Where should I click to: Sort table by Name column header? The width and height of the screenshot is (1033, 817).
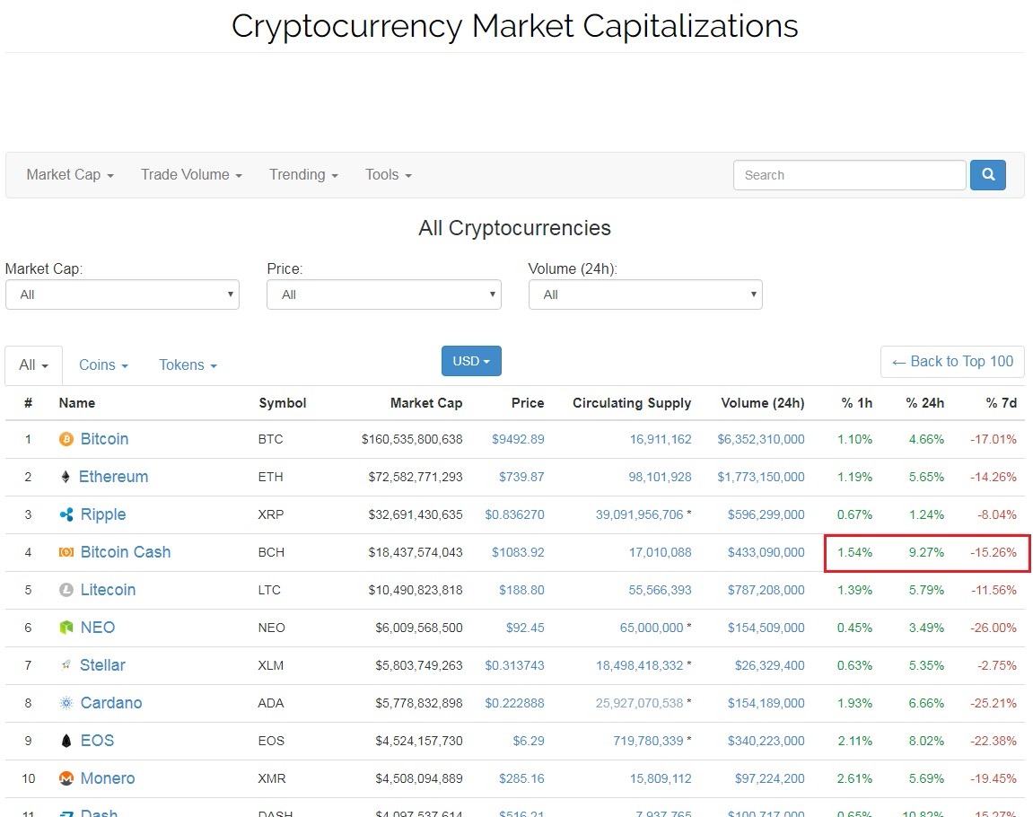pyautogui.click(x=76, y=402)
